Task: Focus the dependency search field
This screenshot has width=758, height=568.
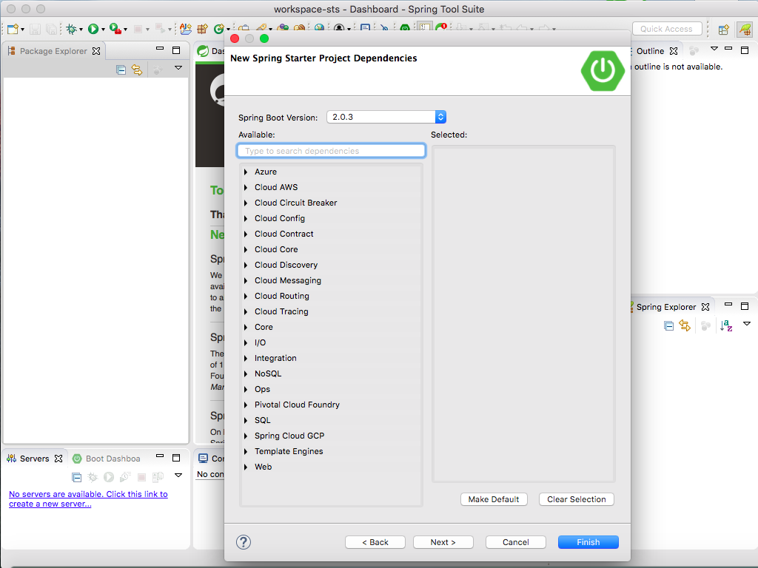Action: [x=331, y=151]
